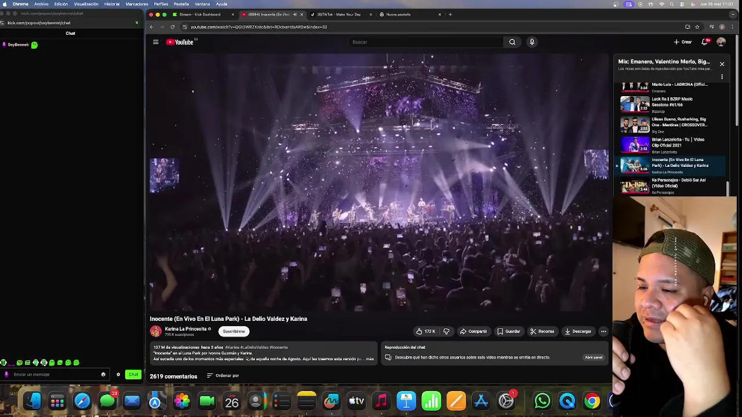Open the YouTube account avatar menu
The height and width of the screenshot is (417, 742).
[x=721, y=42]
